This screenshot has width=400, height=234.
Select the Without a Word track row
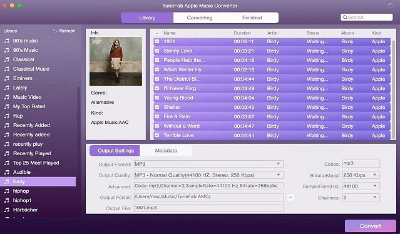click(x=272, y=126)
